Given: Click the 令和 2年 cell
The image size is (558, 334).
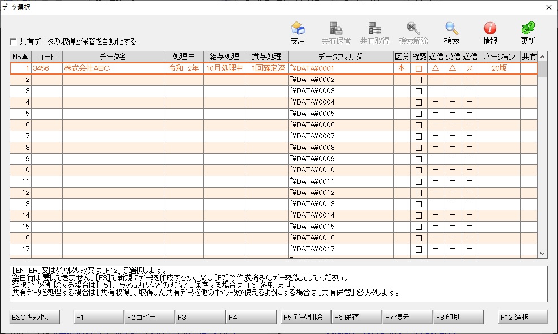Looking at the screenshot, I should point(184,68).
